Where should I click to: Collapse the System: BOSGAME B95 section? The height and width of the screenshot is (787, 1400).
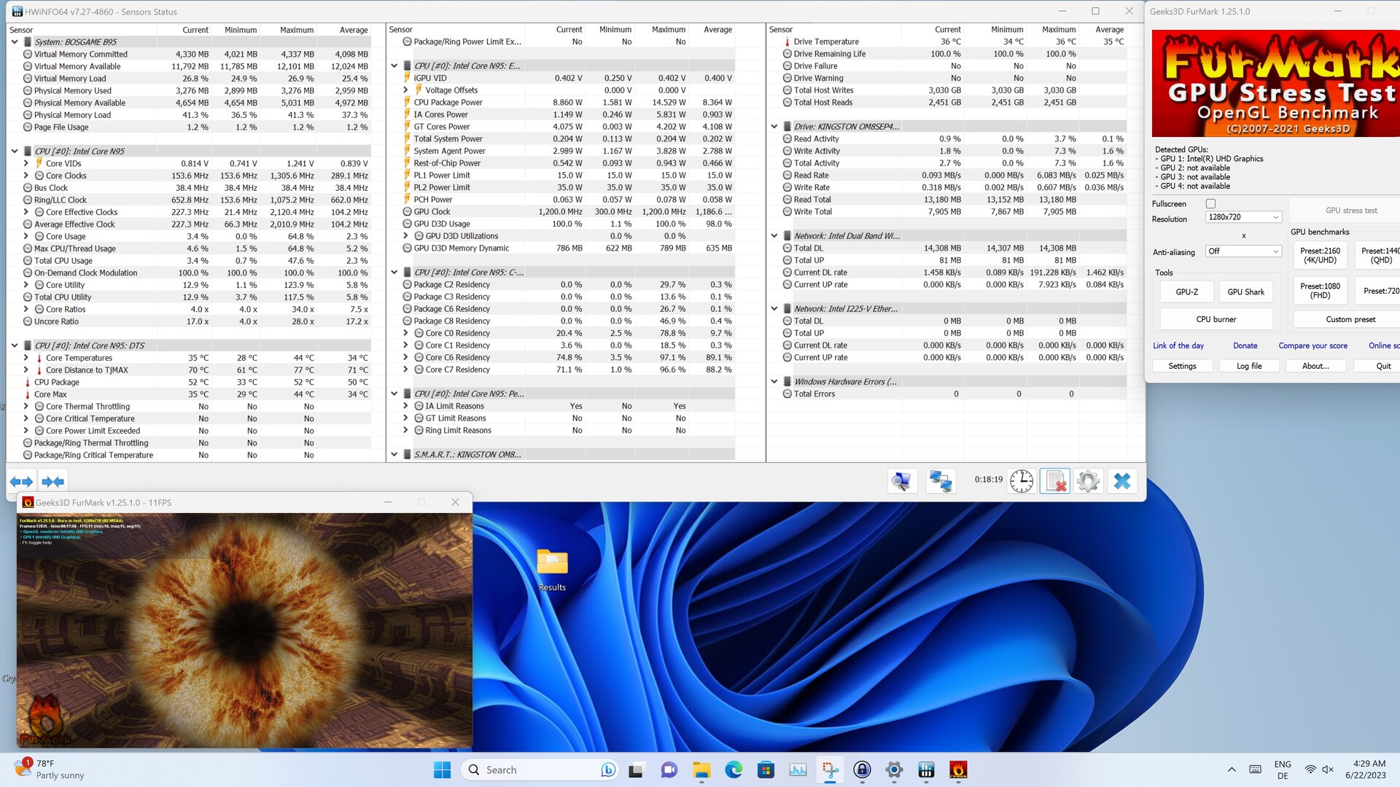click(15, 42)
